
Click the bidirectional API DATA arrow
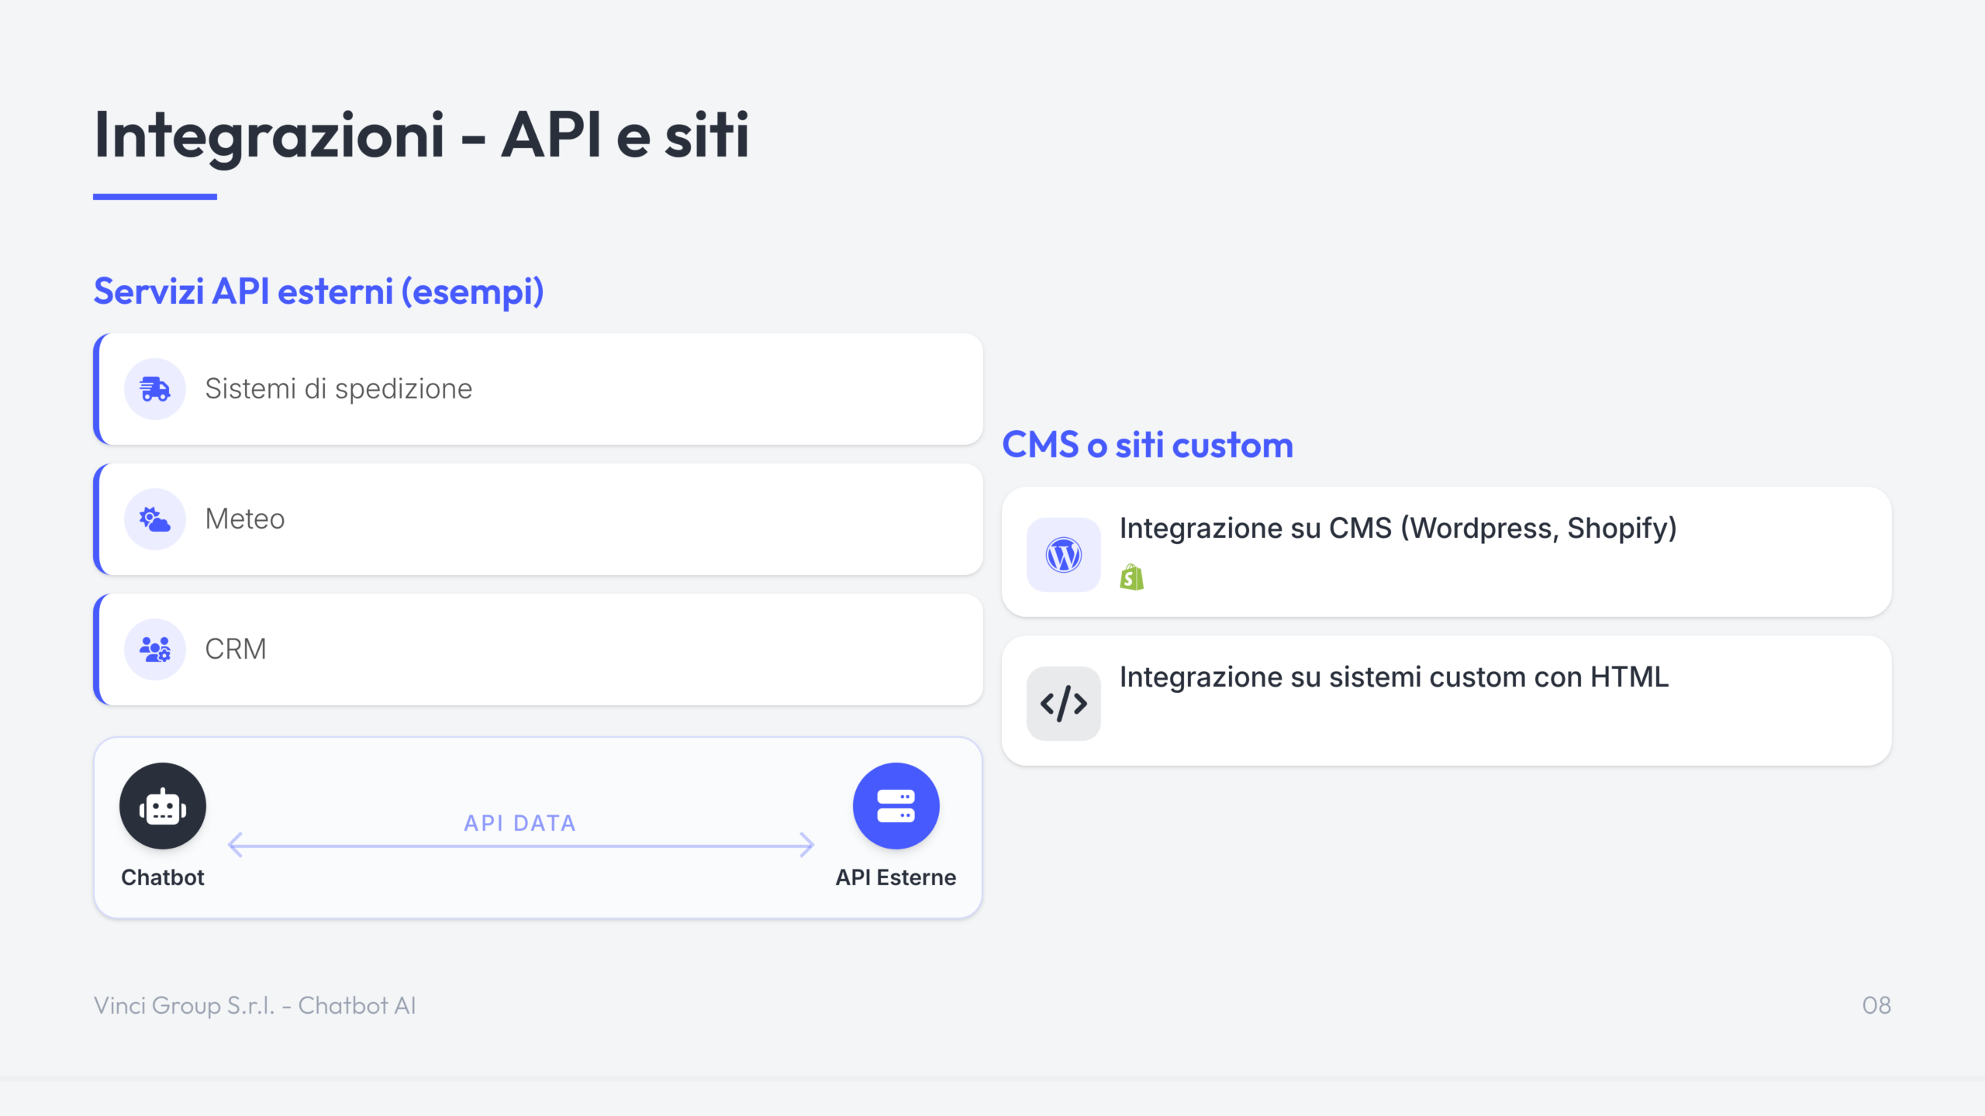click(521, 846)
